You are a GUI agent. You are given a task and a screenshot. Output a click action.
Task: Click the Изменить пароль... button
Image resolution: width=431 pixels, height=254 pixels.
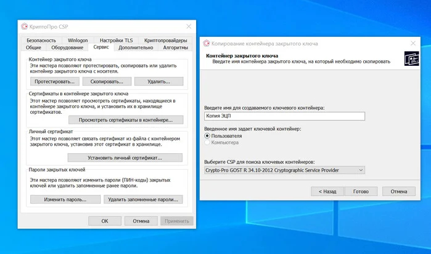click(x=65, y=199)
